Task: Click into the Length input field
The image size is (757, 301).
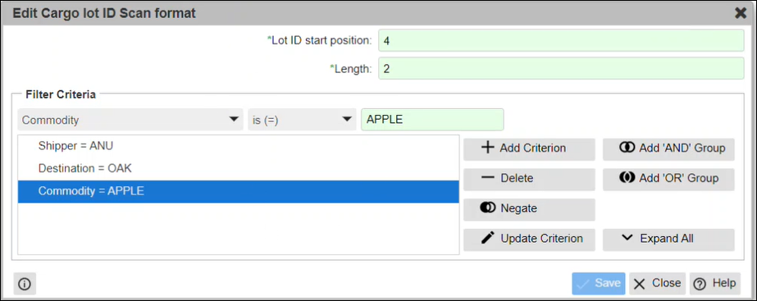Action: [561, 69]
